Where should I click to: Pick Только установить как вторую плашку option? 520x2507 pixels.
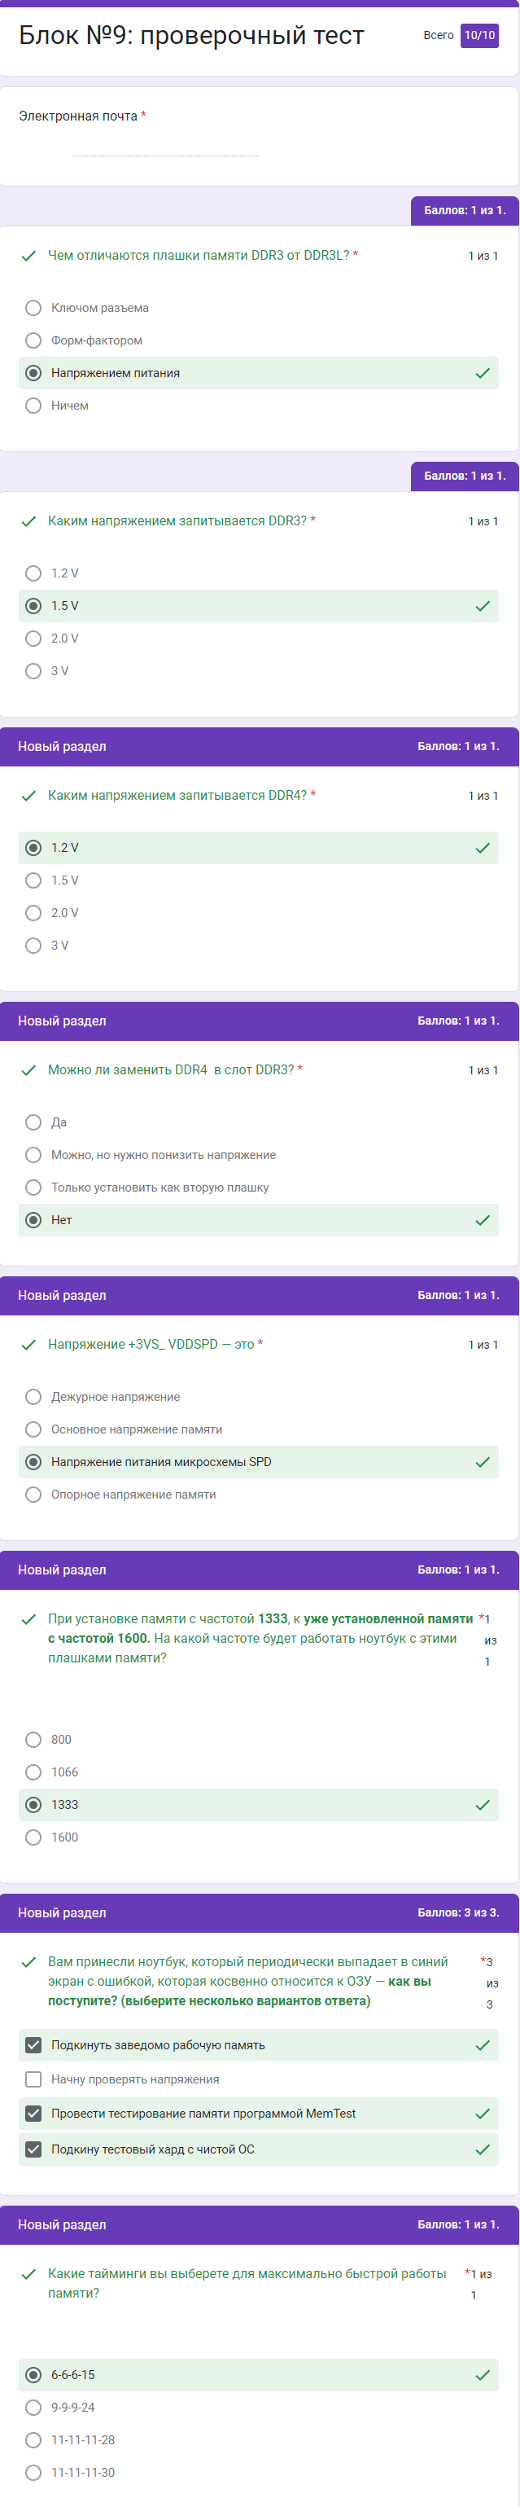(x=33, y=1188)
